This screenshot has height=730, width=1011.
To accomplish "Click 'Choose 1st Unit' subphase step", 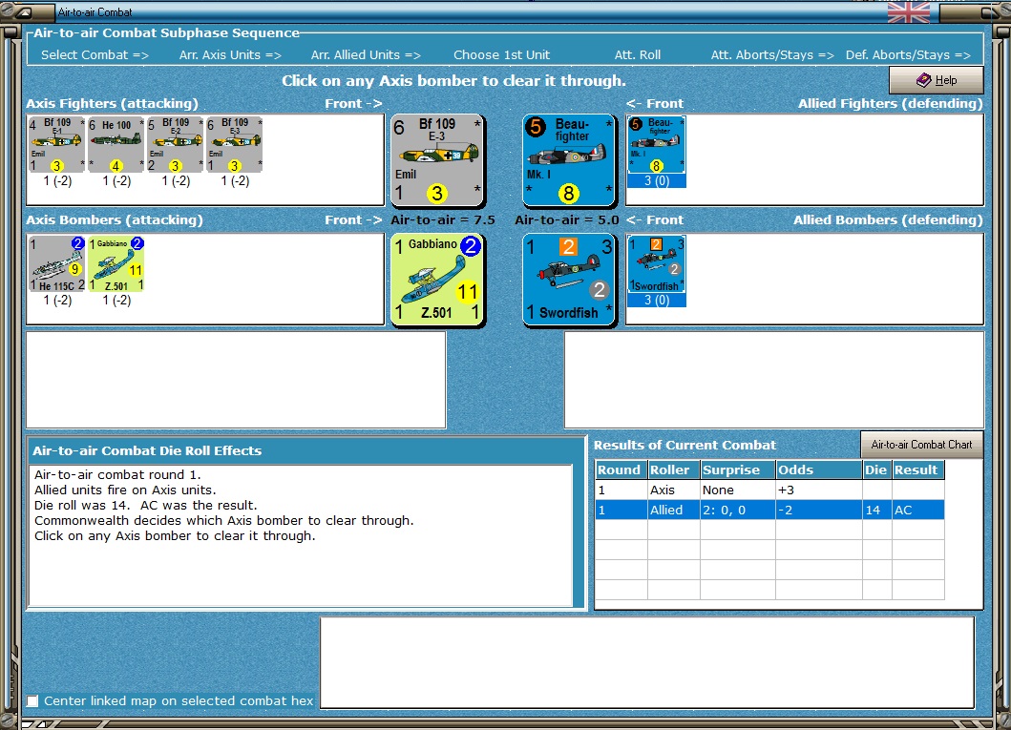I will click(x=501, y=54).
